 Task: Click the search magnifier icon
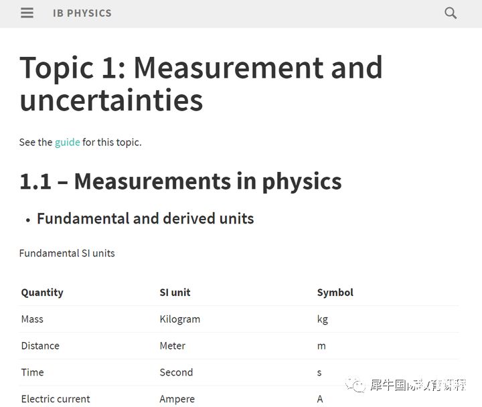(451, 13)
